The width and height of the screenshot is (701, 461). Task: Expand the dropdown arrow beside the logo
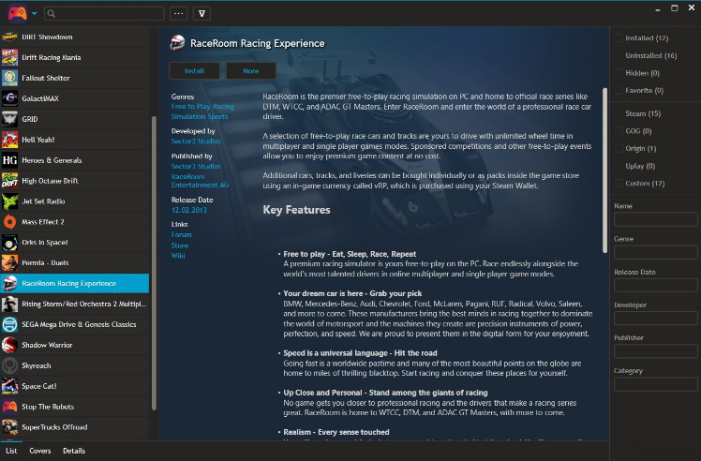[x=34, y=13]
